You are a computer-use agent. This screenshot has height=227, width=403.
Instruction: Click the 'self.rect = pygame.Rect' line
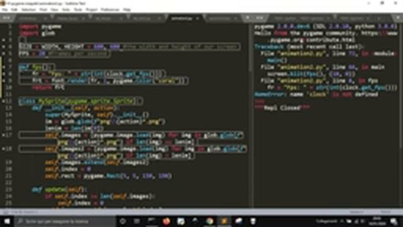point(108,176)
